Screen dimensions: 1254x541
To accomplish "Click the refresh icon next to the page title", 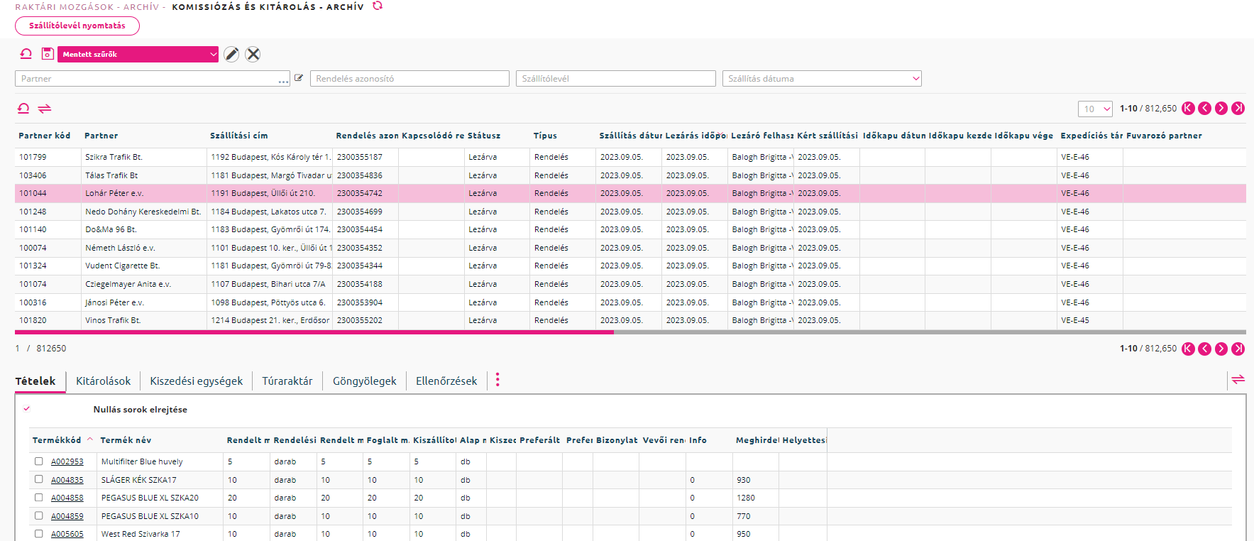I will coord(378,6).
